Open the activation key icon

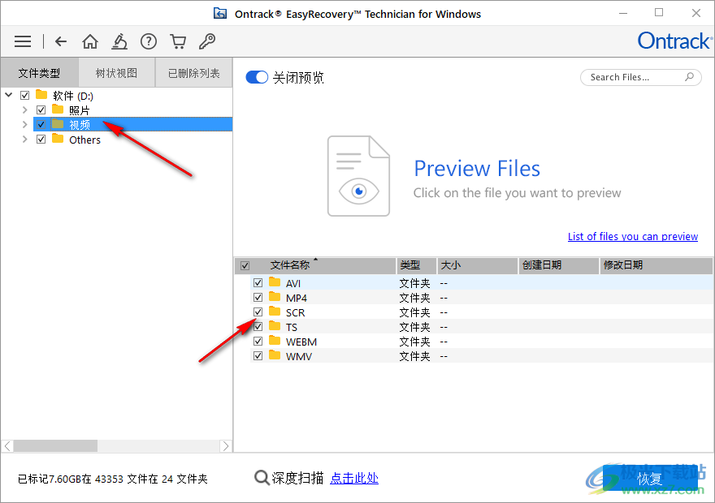207,41
